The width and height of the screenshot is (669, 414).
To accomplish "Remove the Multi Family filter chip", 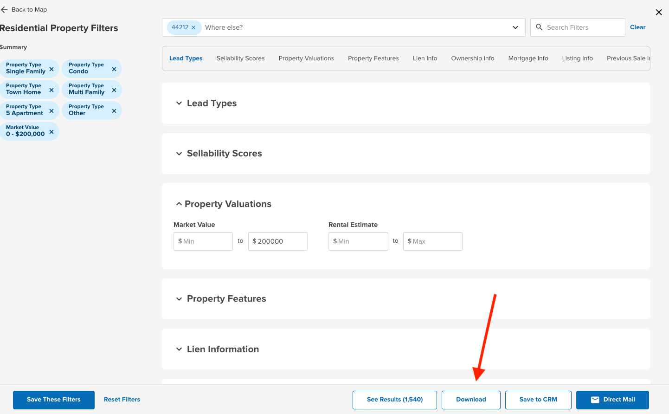I will 114,90.
